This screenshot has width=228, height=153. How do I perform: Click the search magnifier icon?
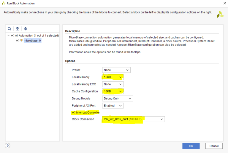9,29
